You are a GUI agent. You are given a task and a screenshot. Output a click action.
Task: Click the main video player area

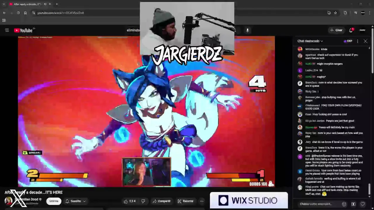pos(146,111)
